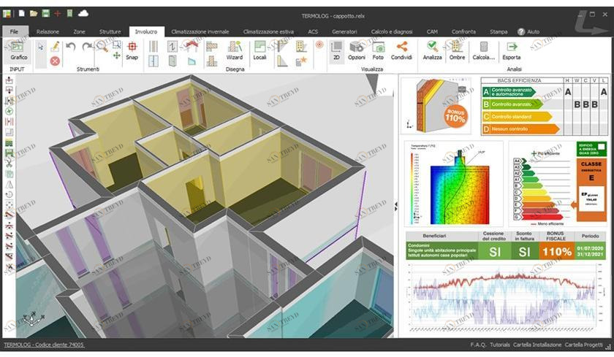This screenshot has width=614, height=357.
Task: Click the Cartella Installazione link
Action: (x=539, y=345)
